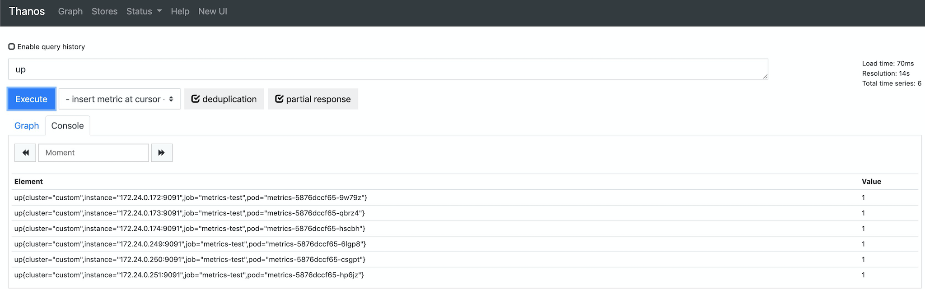The height and width of the screenshot is (289, 925).
Task: Click the Status menu caret icon
Action: coord(159,11)
